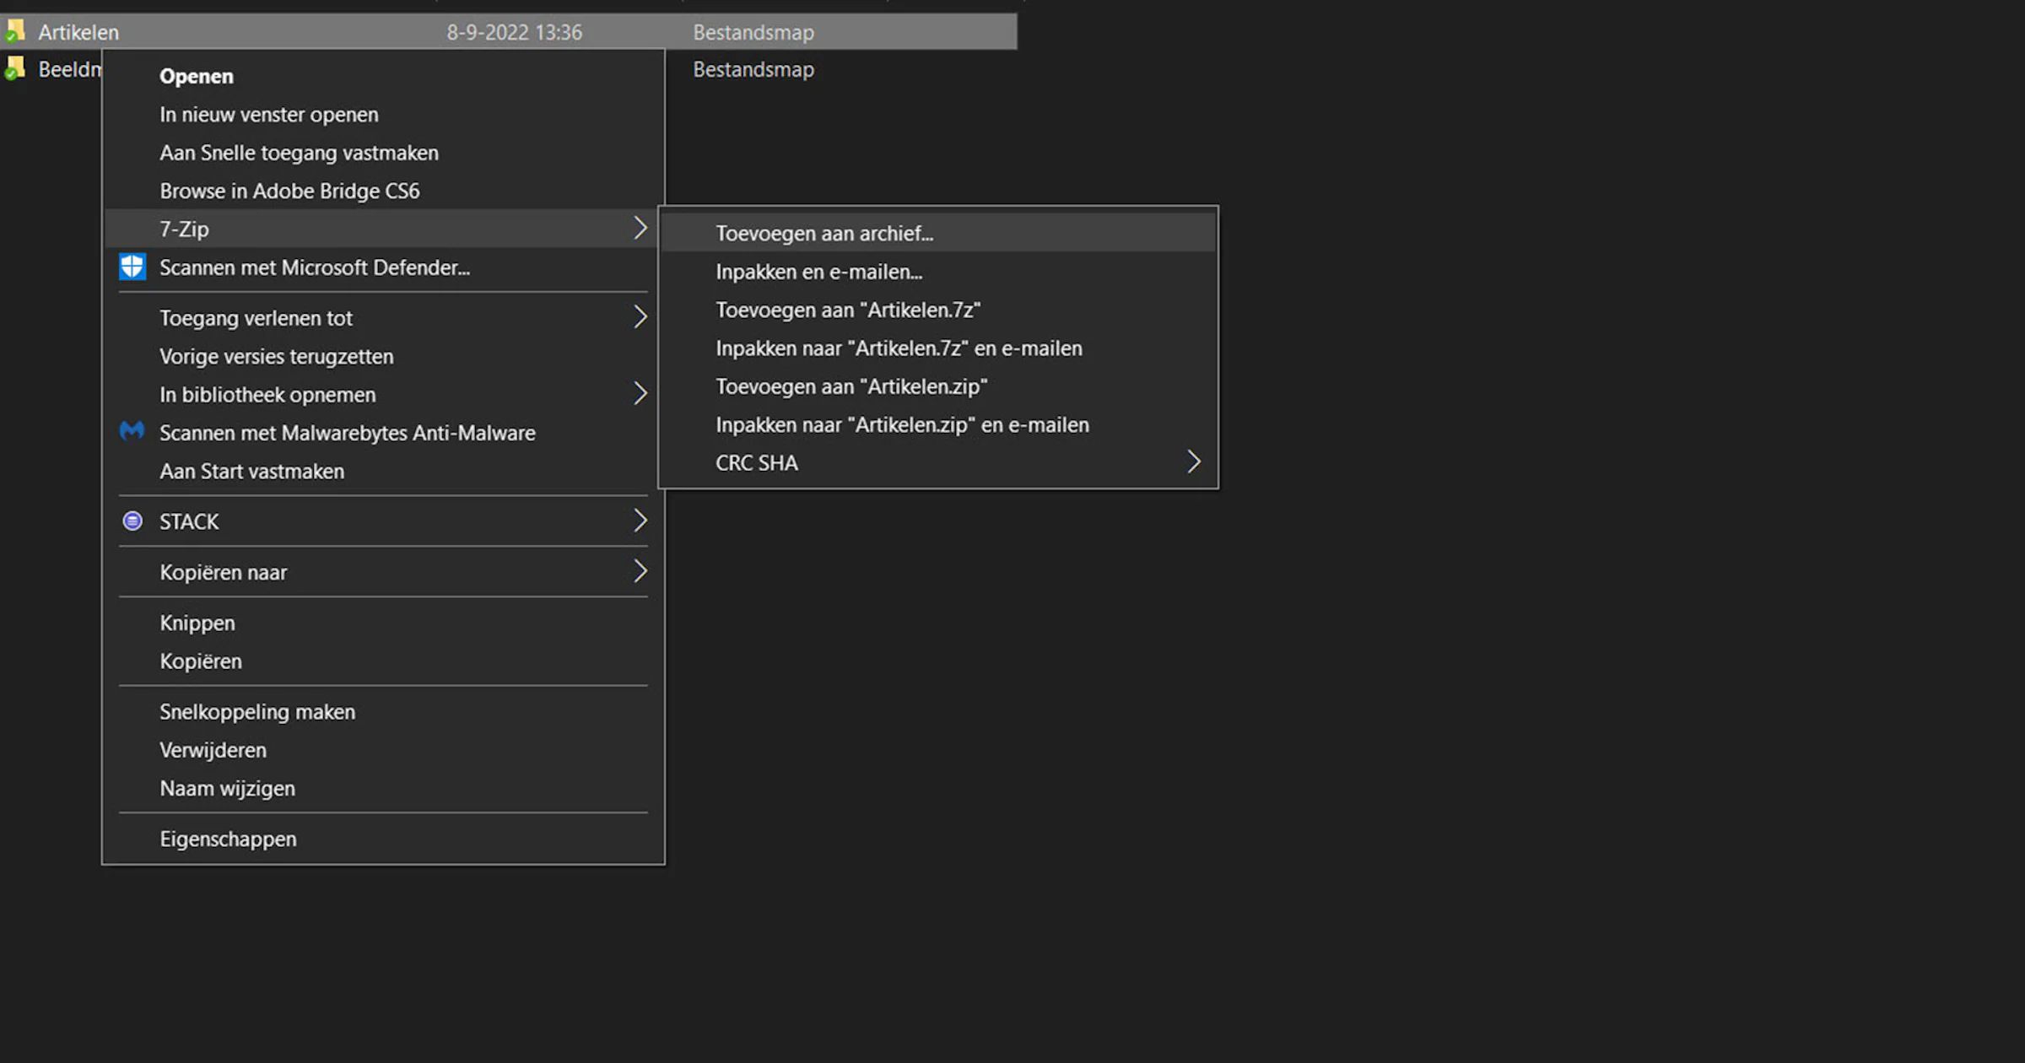This screenshot has height=1063, width=2025.
Task: Choose Scannen met Microsoft Defender
Action: (x=383, y=267)
